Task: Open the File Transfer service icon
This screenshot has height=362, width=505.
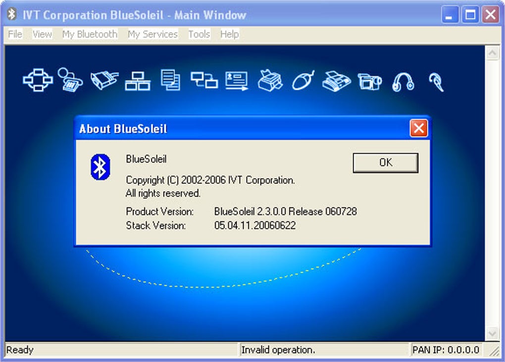Action: (x=170, y=80)
